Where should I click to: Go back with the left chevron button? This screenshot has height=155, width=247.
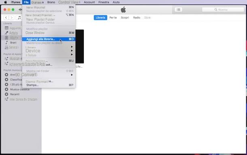[x=6, y=17]
